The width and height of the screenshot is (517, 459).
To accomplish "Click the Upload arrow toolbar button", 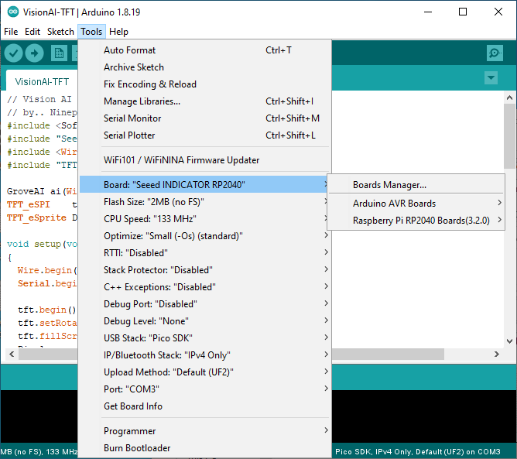I will click(34, 53).
